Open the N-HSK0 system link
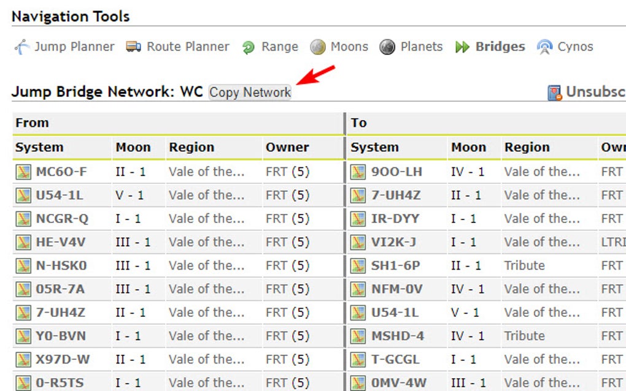Image resolution: width=626 pixels, height=391 pixels. click(x=61, y=266)
